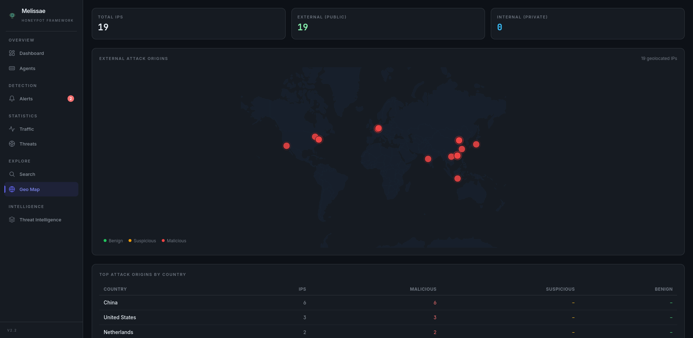Image resolution: width=693 pixels, height=338 pixels.
Task: Click the Geo Map globe icon
Action: pyautogui.click(x=12, y=189)
